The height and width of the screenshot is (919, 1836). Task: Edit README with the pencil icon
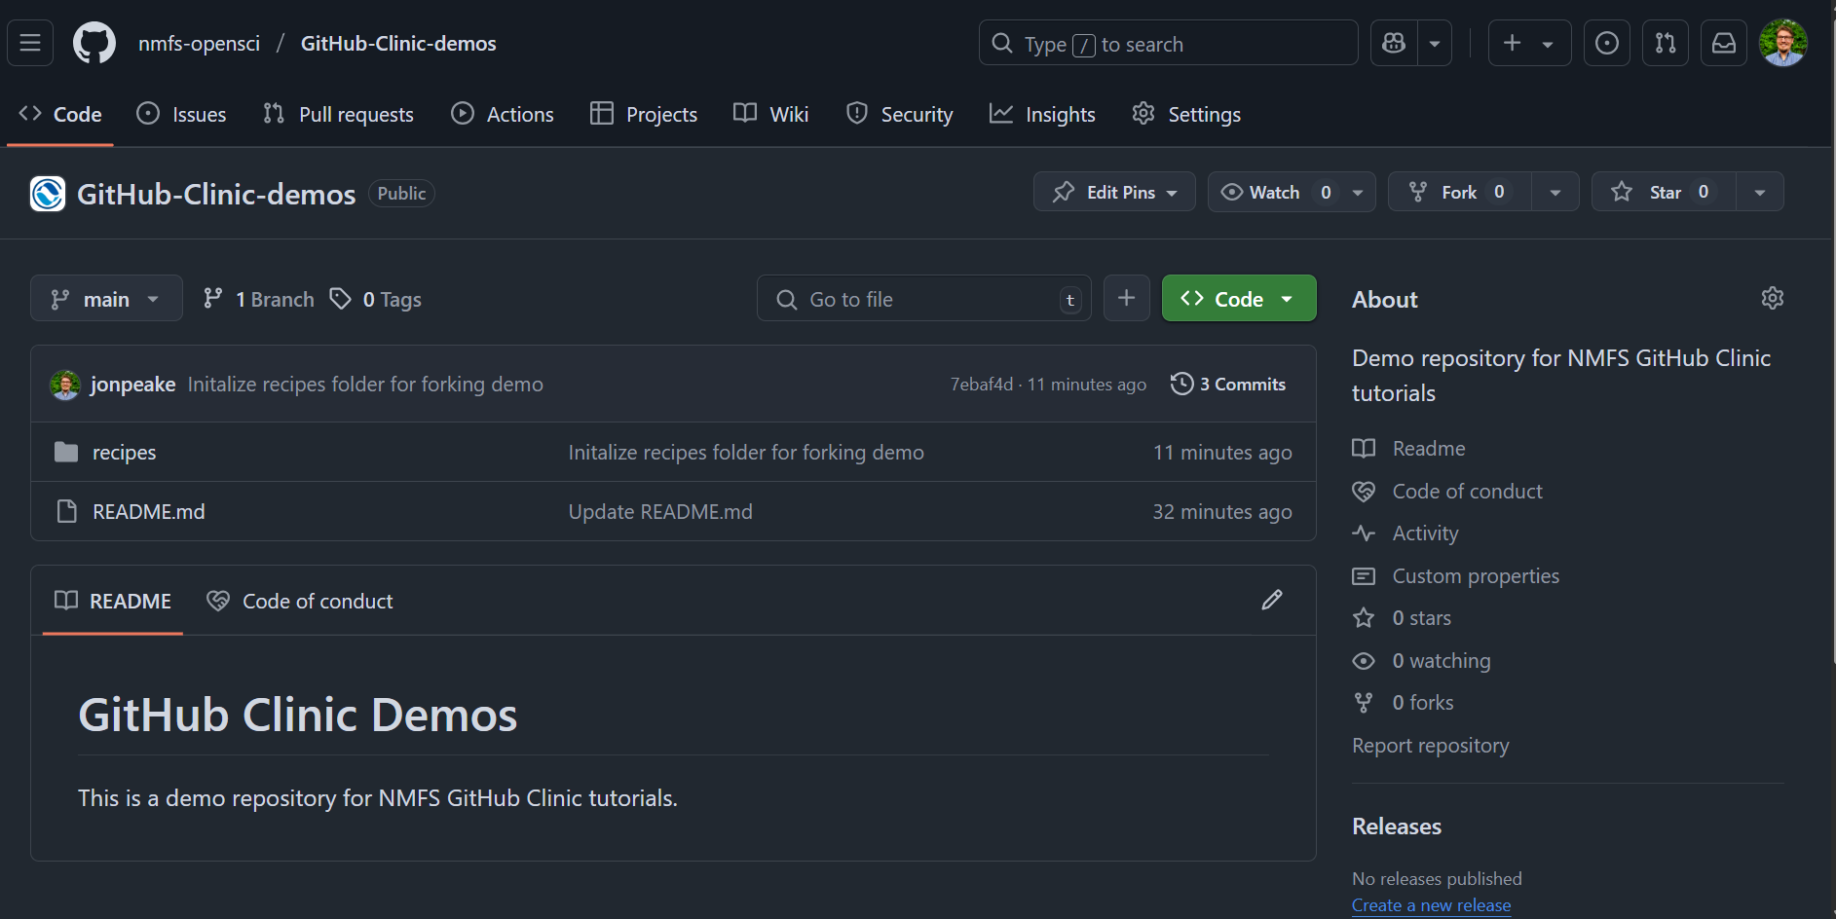click(1272, 600)
